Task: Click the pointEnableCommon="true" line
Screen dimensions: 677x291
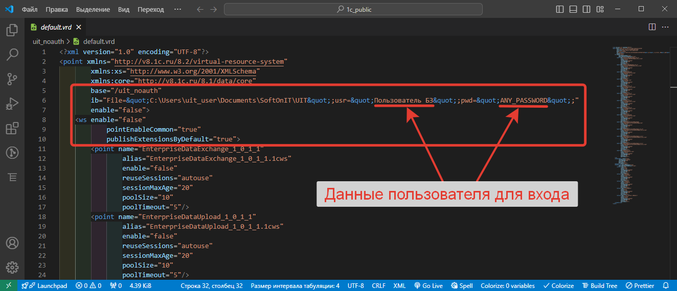Action: point(153,129)
